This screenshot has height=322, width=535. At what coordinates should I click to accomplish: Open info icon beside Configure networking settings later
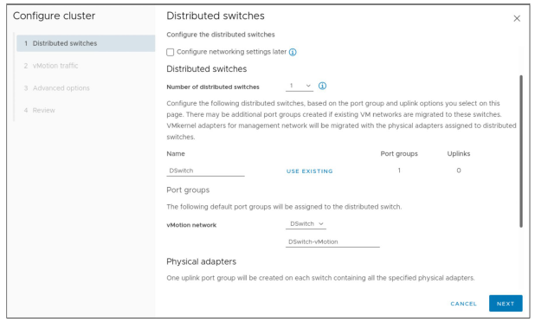click(293, 52)
